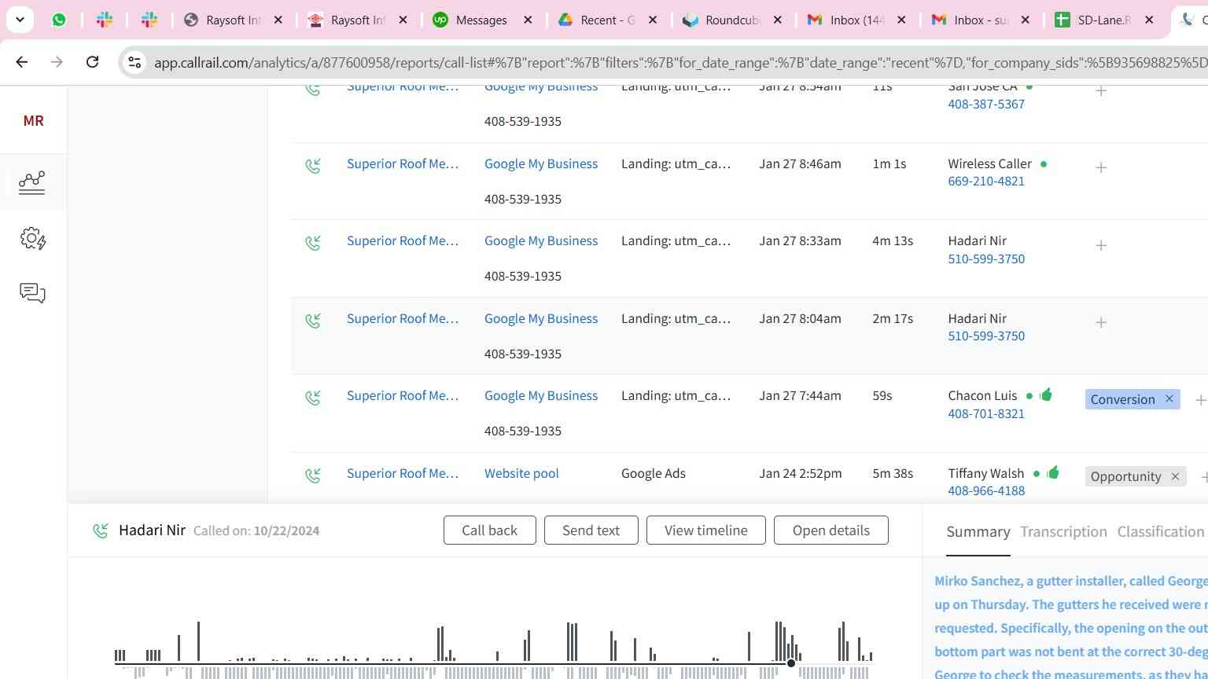Remove the Conversion tag
The height and width of the screenshot is (679, 1208).
click(x=1169, y=399)
